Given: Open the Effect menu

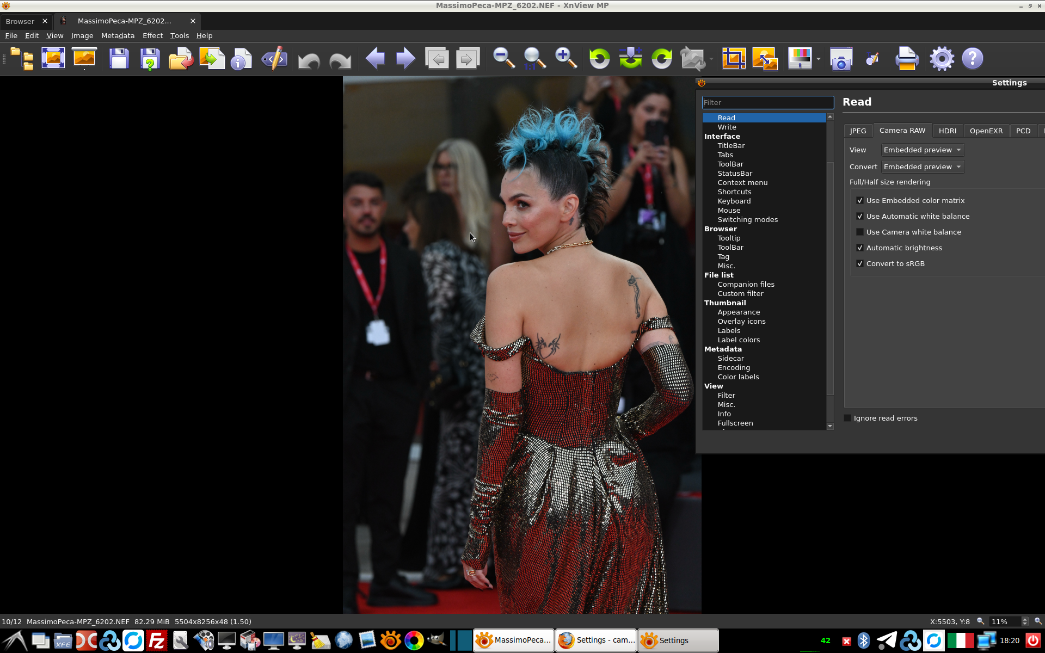Looking at the screenshot, I should click(152, 36).
